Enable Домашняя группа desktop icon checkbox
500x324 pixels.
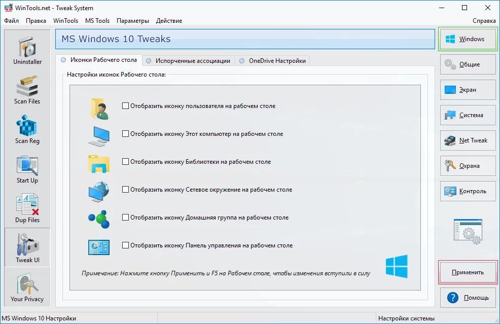125,218
